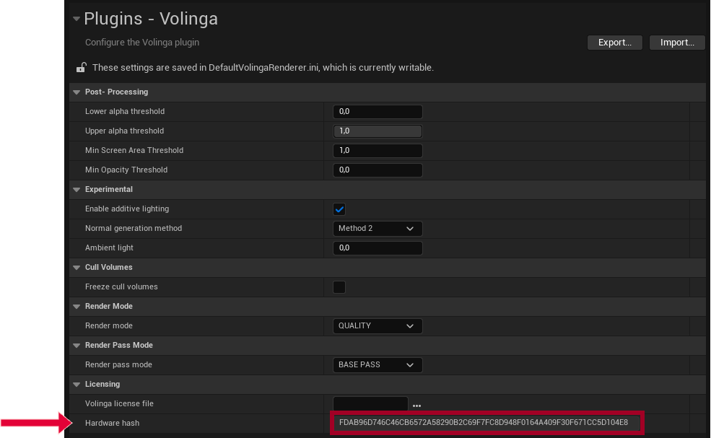Click the Lower alpha threshold input field

(378, 112)
